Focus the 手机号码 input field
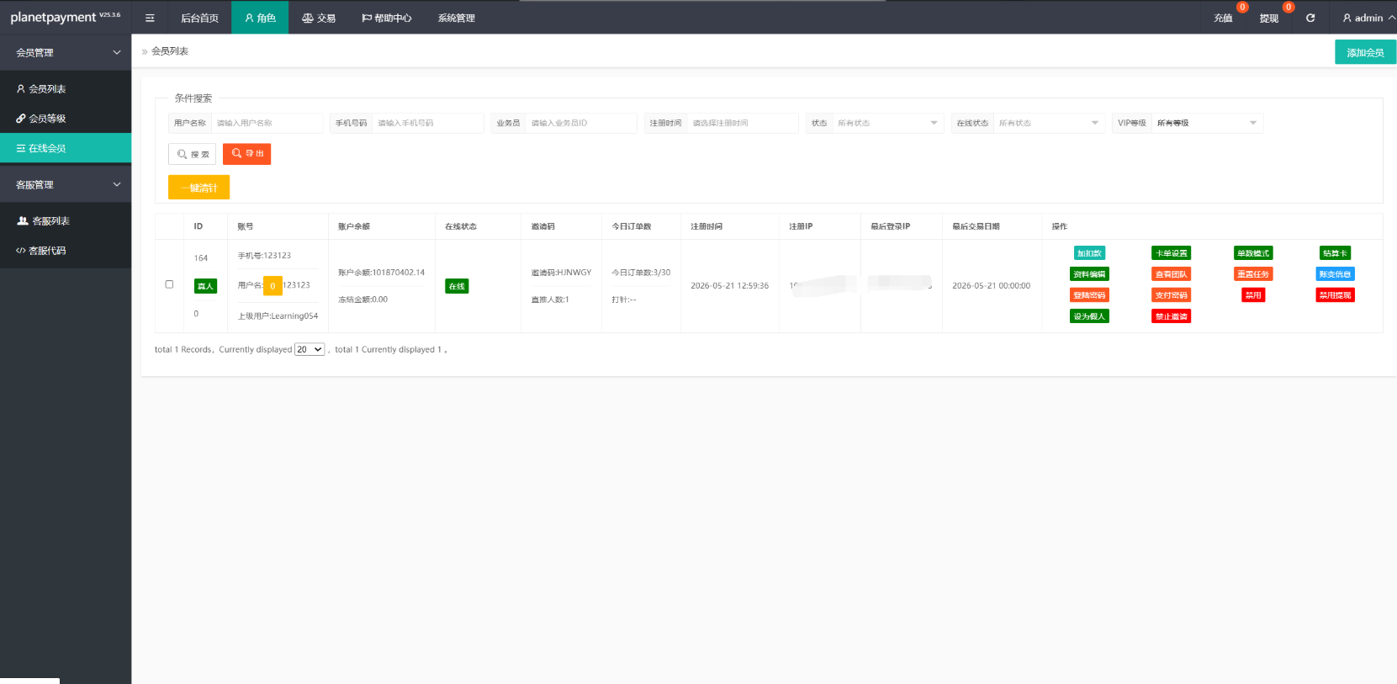 point(427,123)
